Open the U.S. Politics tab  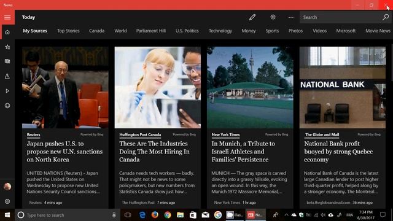click(x=187, y=31)
